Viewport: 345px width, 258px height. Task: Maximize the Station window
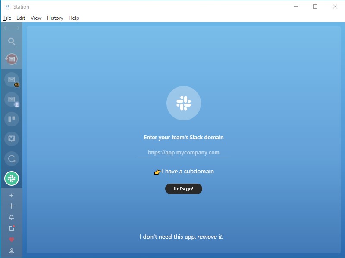pos(315,6)
